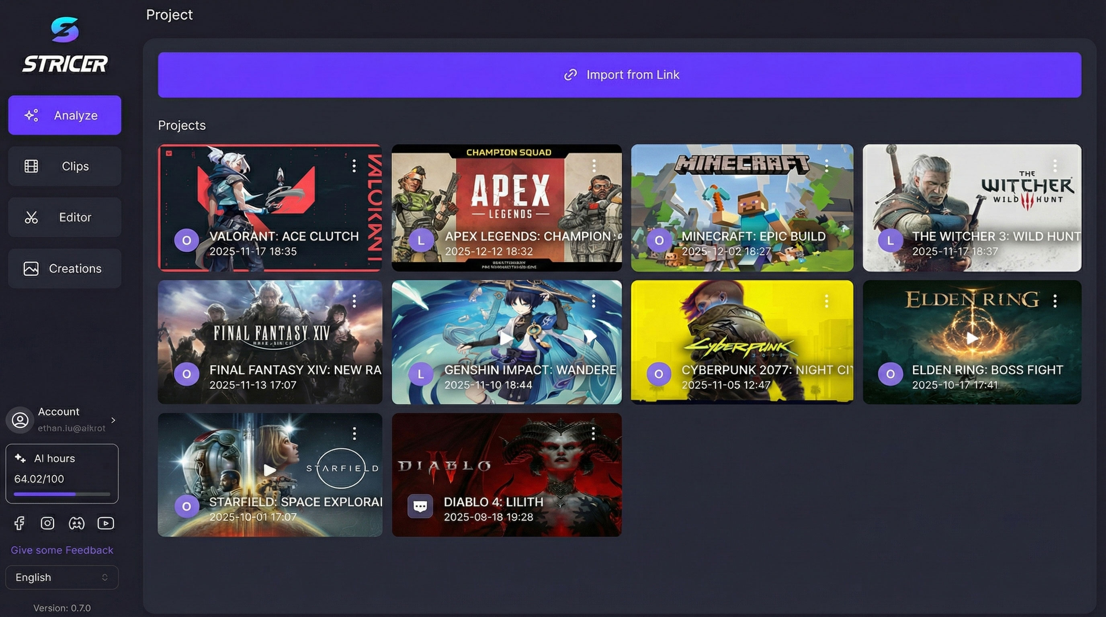The height and width of the screenshot is (617, 1106).
Task: Switch to the Editor section
Action: click(65, 217)
